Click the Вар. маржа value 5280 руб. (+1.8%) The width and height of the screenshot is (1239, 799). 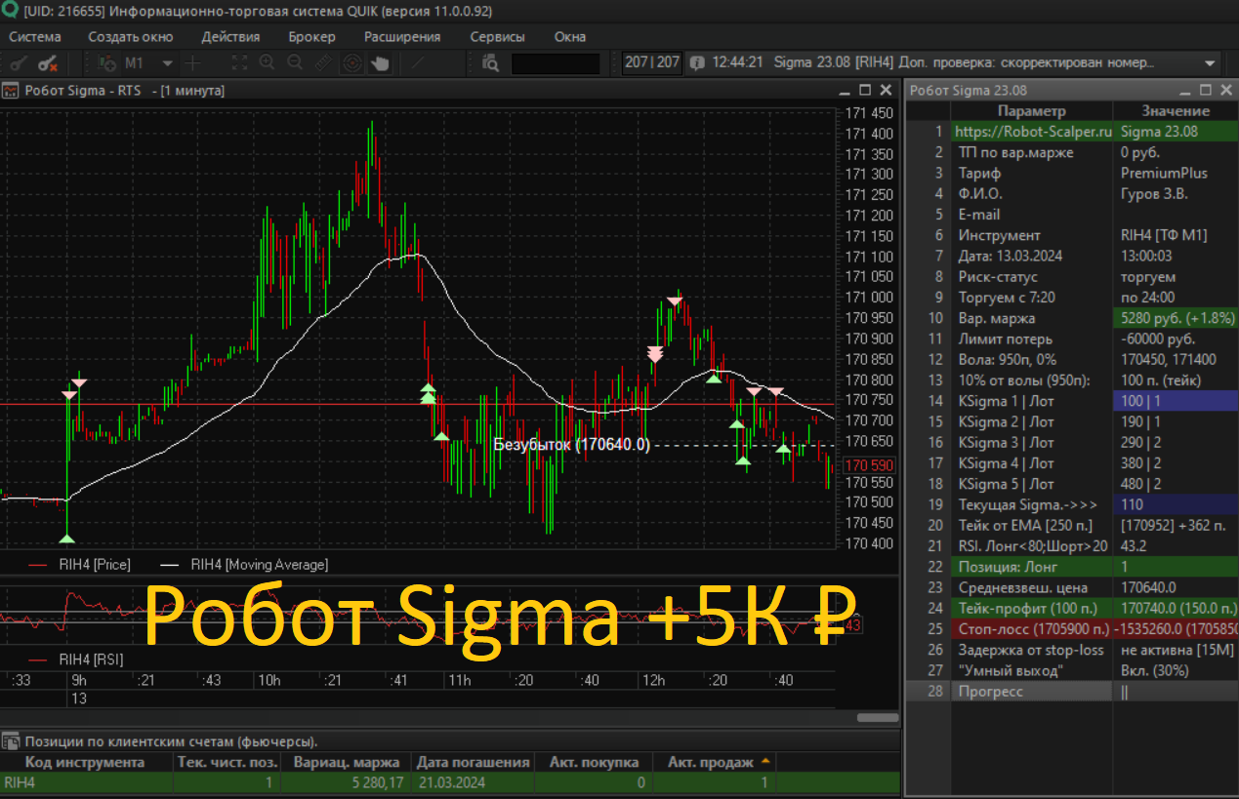coord(1176,318)
